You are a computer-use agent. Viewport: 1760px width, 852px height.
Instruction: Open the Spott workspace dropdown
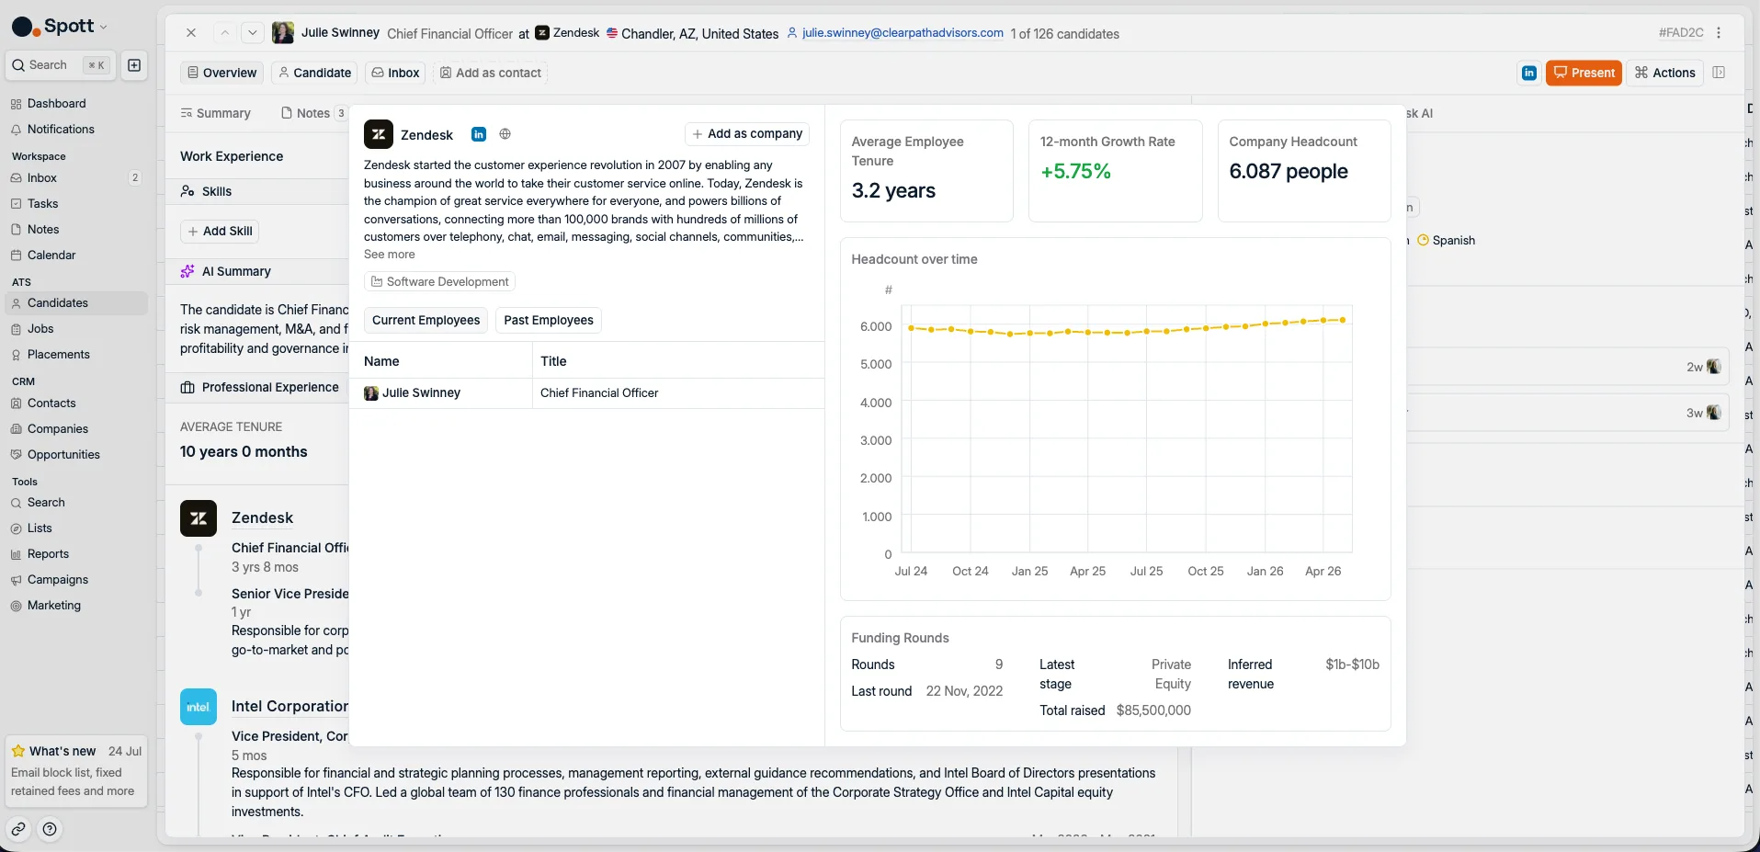(60, 27)
